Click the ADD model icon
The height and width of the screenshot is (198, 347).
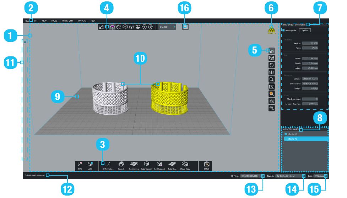(x=90, y=164)
